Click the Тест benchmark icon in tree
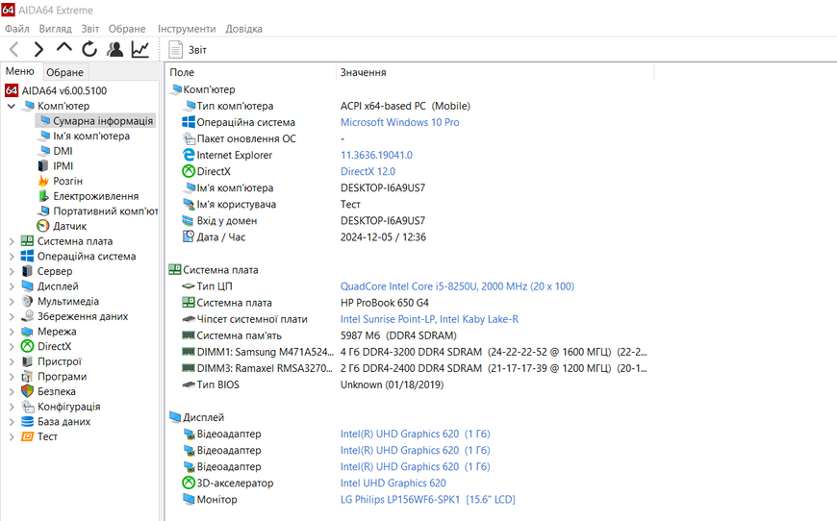 [27, 436]
